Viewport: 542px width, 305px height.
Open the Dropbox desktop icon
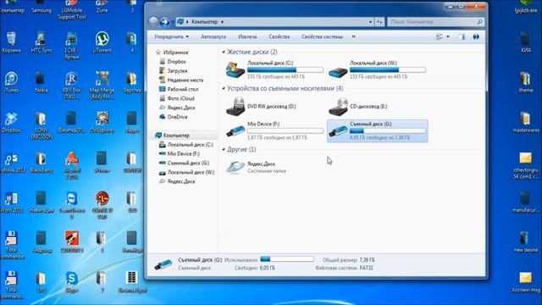(11, 122)
